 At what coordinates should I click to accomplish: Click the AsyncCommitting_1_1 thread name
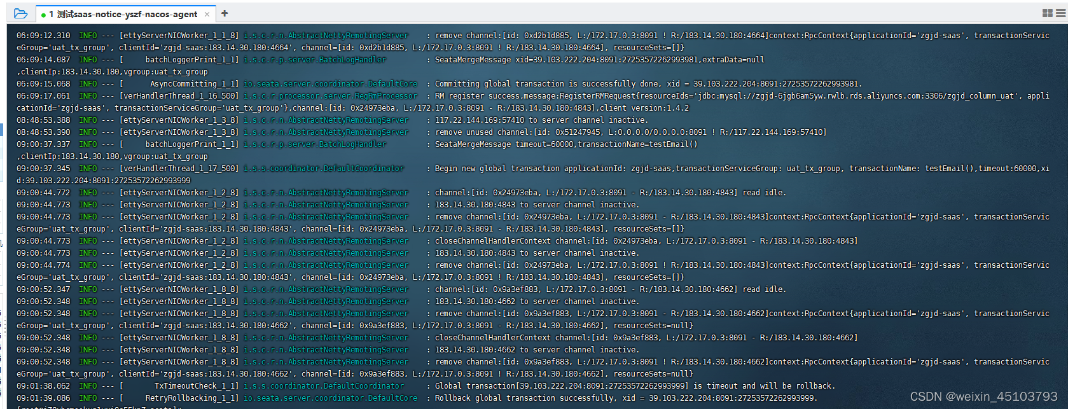192,84
